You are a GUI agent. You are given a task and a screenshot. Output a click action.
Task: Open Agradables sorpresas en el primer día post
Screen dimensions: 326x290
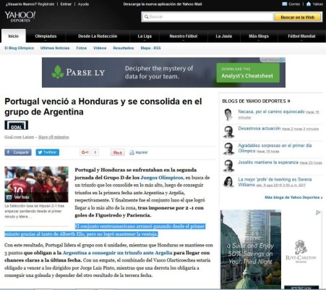coord(275,148)
